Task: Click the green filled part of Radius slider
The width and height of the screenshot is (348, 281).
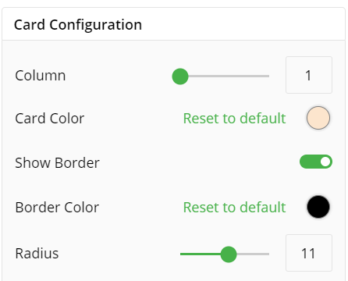Action: click(x=201, y=254)
